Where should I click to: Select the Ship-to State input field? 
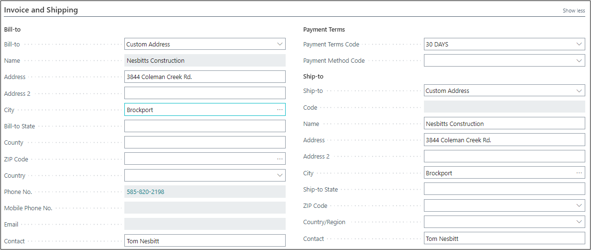click(x=504, y=189)
